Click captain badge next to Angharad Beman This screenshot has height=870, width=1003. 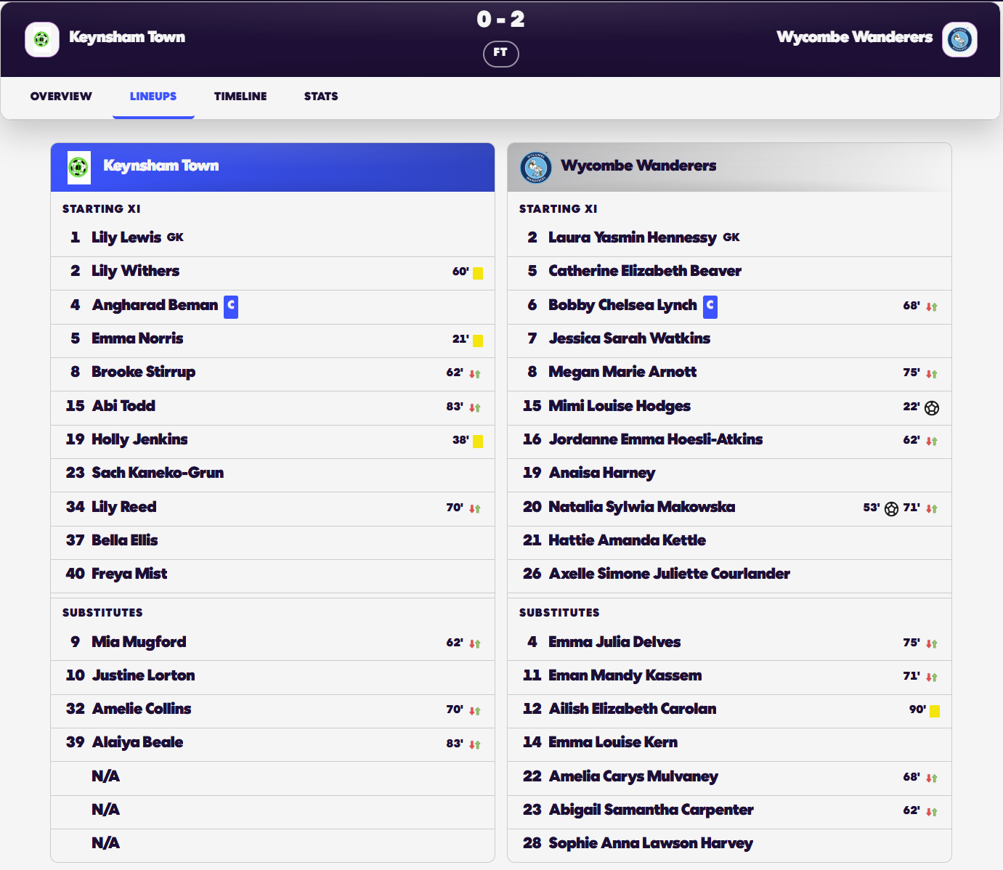[231, 306]
